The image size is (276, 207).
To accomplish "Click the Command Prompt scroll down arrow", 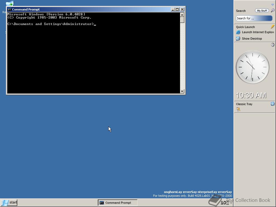I will (x=182, y=91).
